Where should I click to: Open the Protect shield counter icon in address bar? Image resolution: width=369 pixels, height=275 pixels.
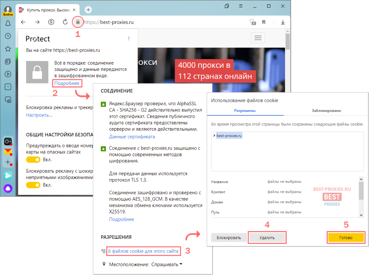coord(253,22)
